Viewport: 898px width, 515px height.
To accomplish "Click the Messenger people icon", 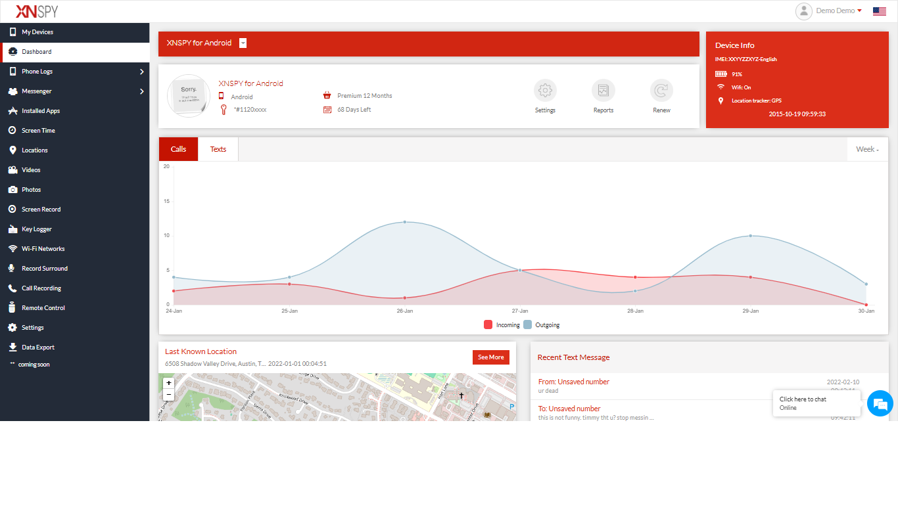I will click(12, 91).
